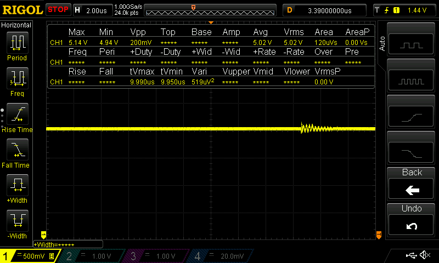Screen dimensions: 439x263
Task: Click the rising edge trigger type icon
Action: (x=387, y=10)
